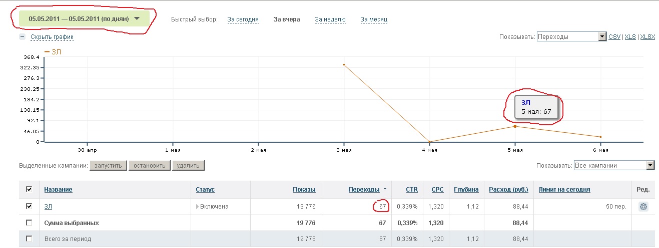Click the gear settings icon for campaign ЗЛ
Viewport: 659px width, 248px height.
(x=643, y=207)
